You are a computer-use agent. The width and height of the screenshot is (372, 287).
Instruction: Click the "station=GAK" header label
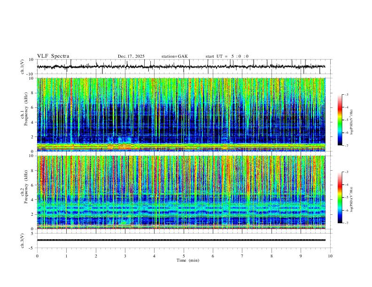[x=174, y=56]
